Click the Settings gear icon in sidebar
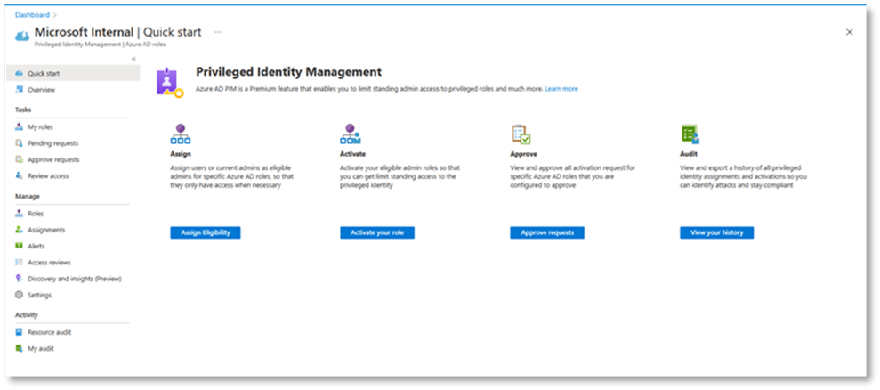Viewport: 880px width, 390px height. coord(19,295)
